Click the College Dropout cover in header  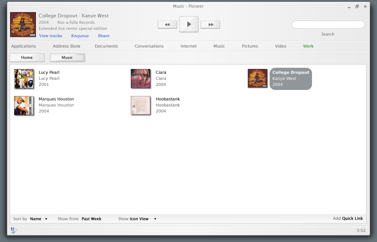click(x=23, y=25)
